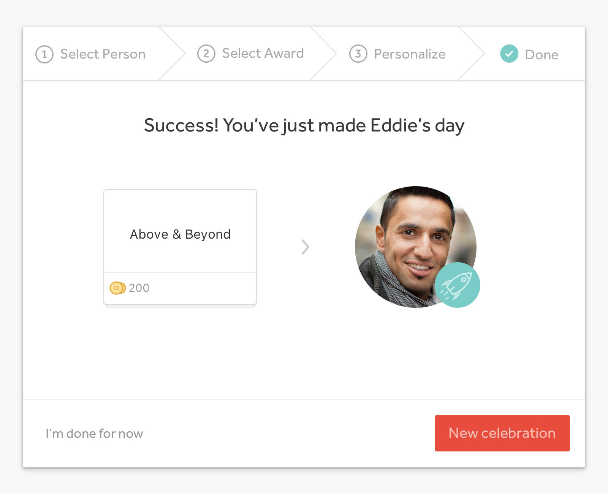This screenshot has width=608, height=494.
Task: Click the step 1 circle number icon
Action: tap(44, 54)
